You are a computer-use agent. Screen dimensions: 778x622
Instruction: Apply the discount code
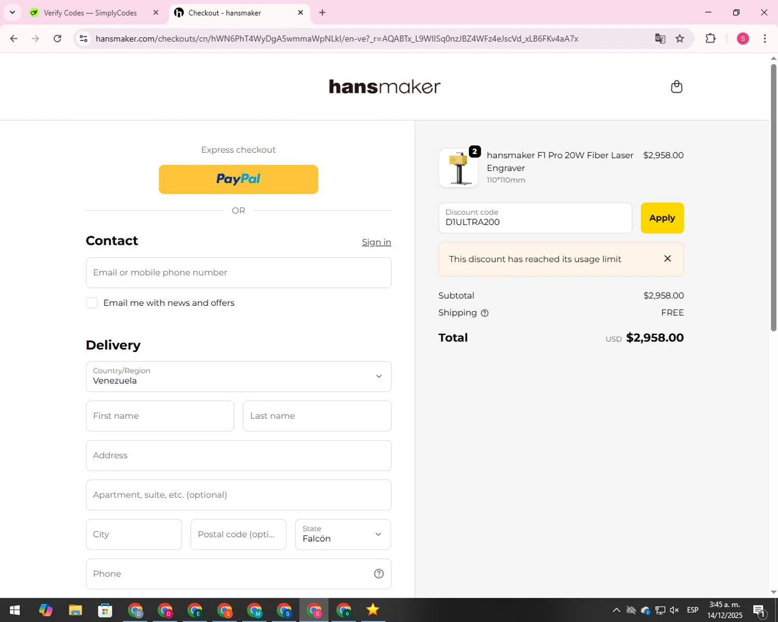(x=662, y=218)
